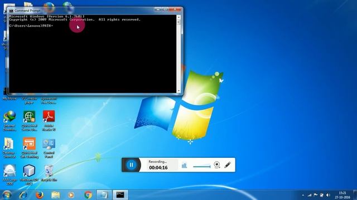
Task: Select the Desktop Shortcut folder icon
Action: 9,148
